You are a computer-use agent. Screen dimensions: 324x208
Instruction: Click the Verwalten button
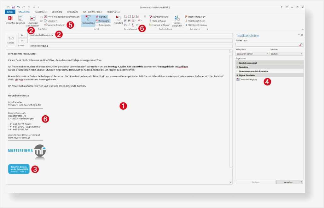[288, 182]
